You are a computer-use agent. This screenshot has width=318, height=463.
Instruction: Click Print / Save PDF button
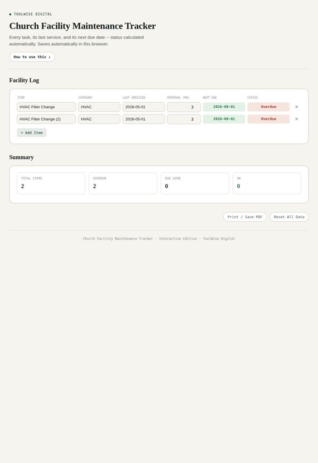tap(245, 217)
